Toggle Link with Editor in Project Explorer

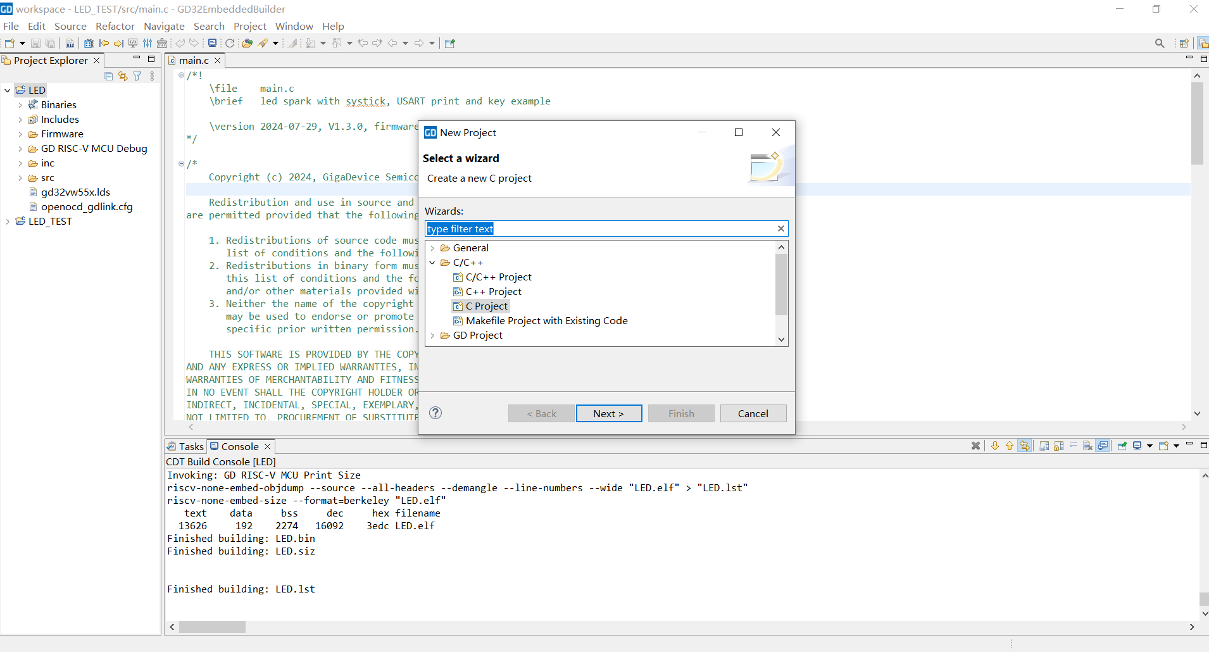[123, 76]
